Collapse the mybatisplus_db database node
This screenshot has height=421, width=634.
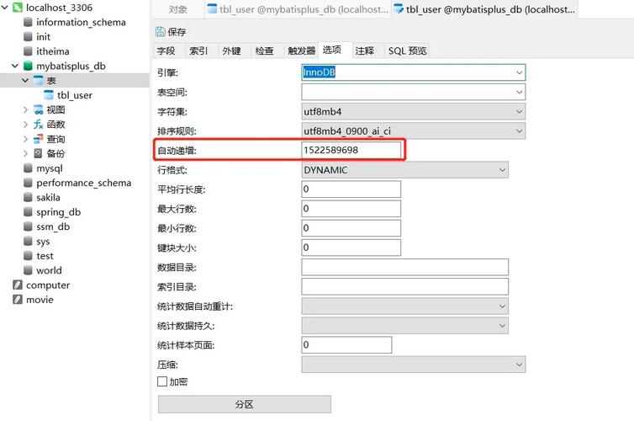tap(15, 66)
